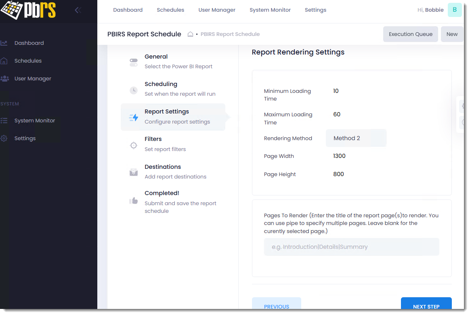The image size is (470, 315).
Task: Open System Monitor in top navigation
Action: tap(270, 10)
